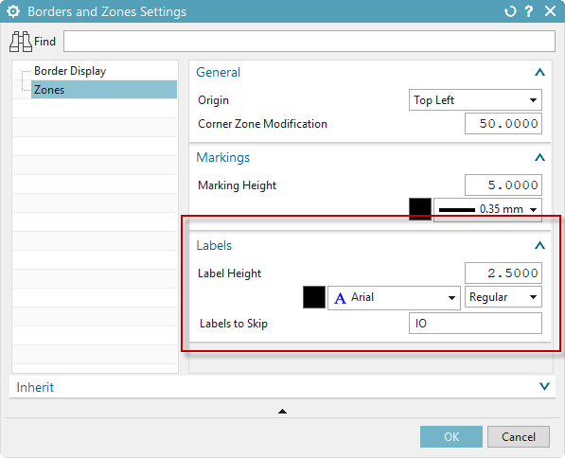Open the Arial font dropdown
The height and width of the screenshot is (458, 565).
[394, 298]
